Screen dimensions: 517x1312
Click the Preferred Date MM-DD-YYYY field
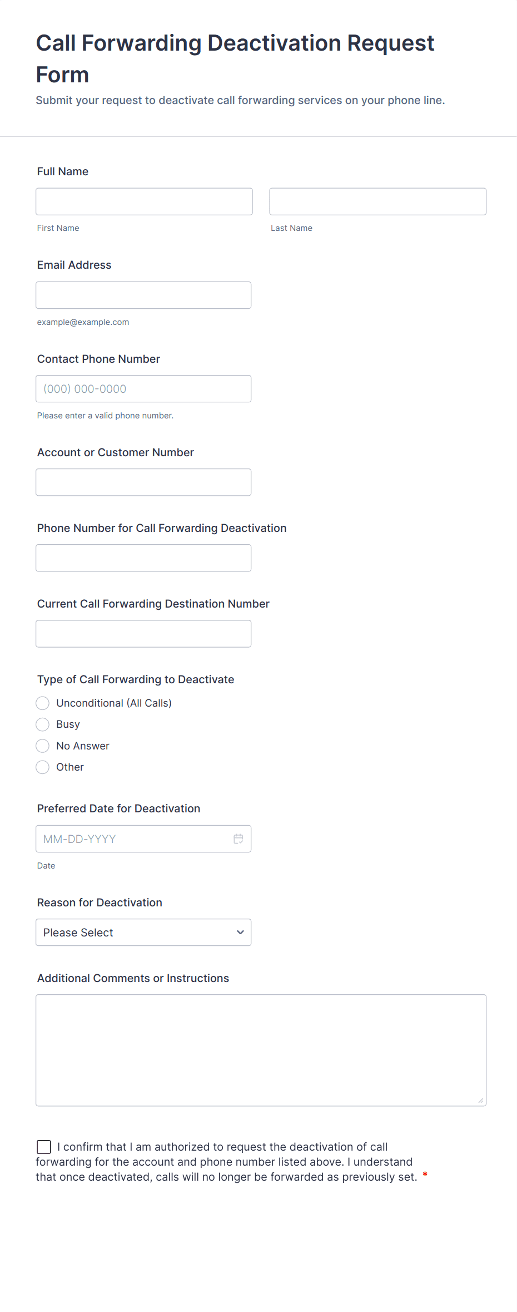133,839
